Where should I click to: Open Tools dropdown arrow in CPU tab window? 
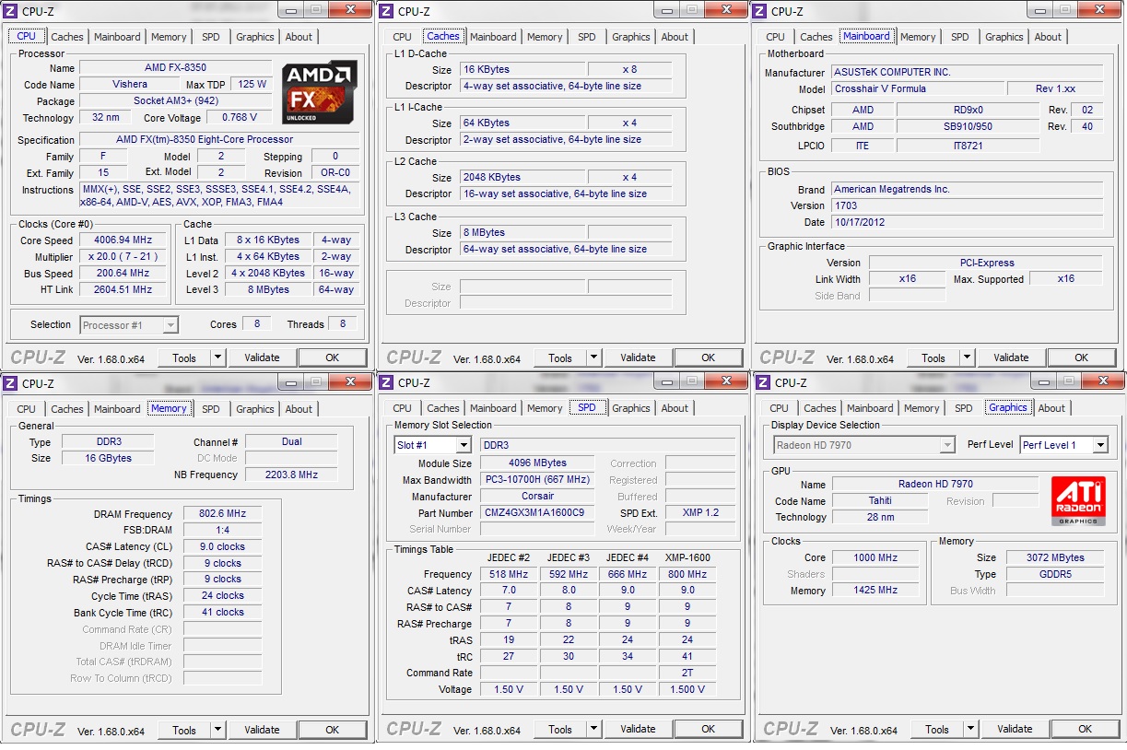tap(218, 357)
